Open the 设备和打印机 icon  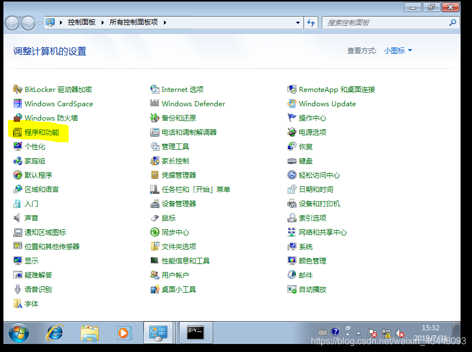pos(291,203)
